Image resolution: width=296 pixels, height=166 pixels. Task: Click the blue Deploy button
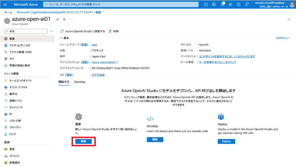click(x=226, y=141)
